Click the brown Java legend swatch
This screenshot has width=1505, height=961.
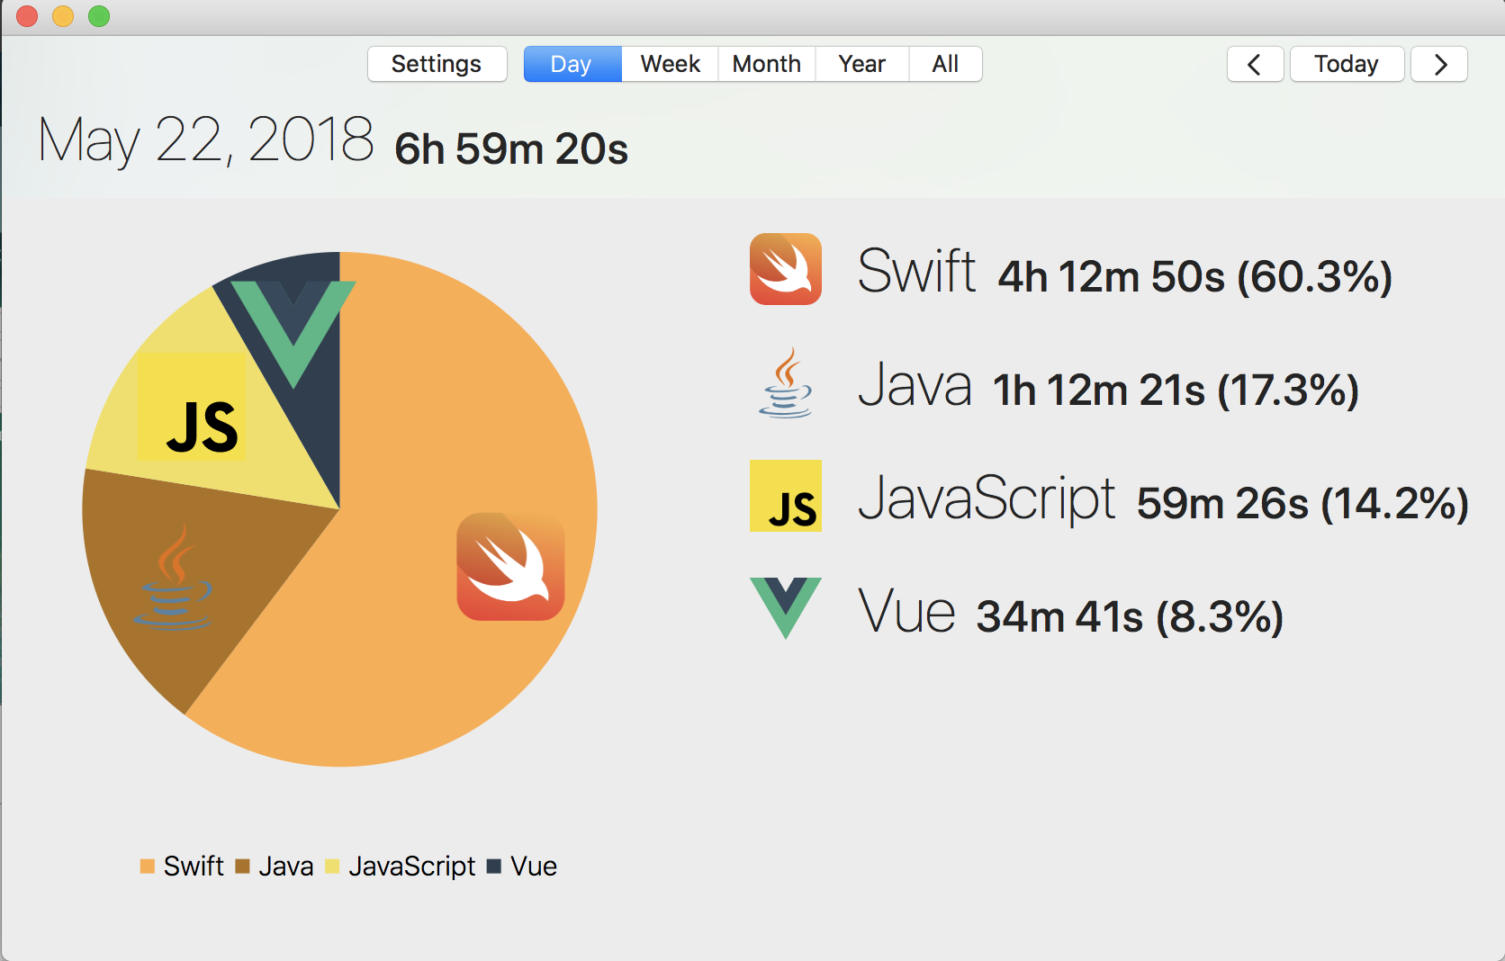point(242,867)
